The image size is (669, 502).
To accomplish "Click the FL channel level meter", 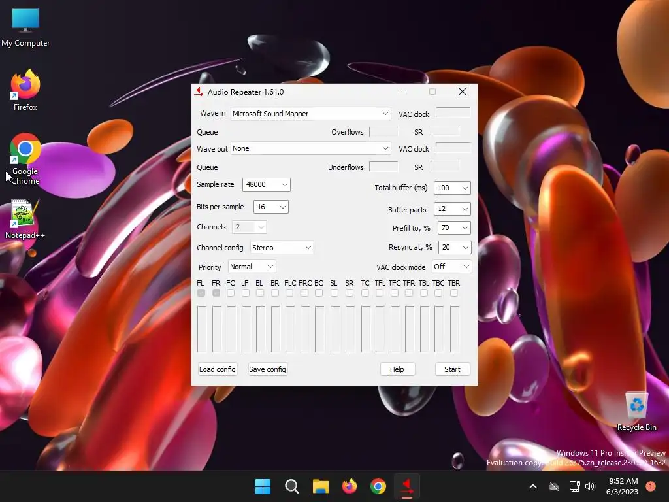I will [202, 329].
